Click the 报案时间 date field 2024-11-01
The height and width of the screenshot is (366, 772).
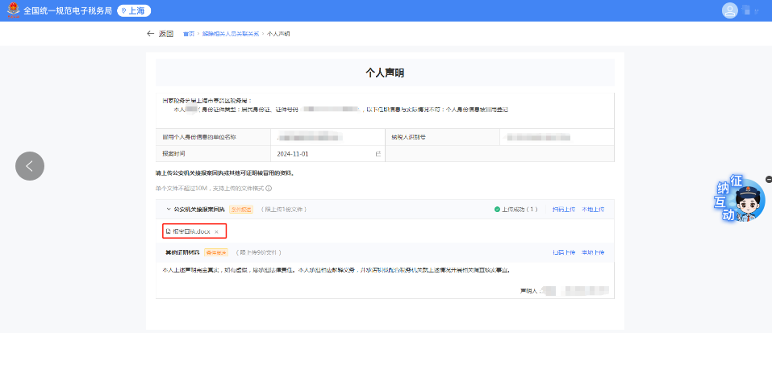pyautogui.click(x=323, y=153)
